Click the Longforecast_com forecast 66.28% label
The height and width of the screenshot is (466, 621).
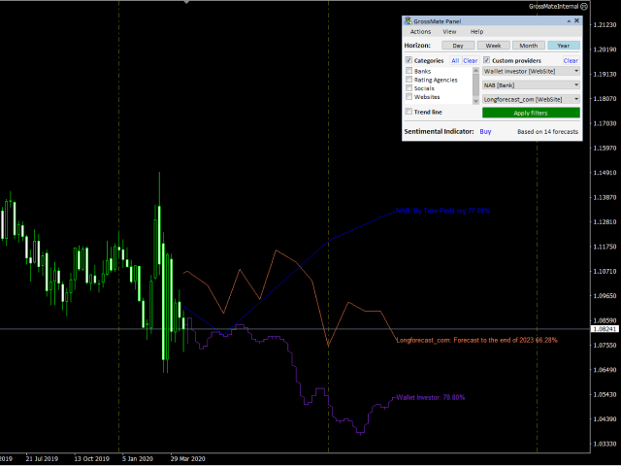(476, 340)
